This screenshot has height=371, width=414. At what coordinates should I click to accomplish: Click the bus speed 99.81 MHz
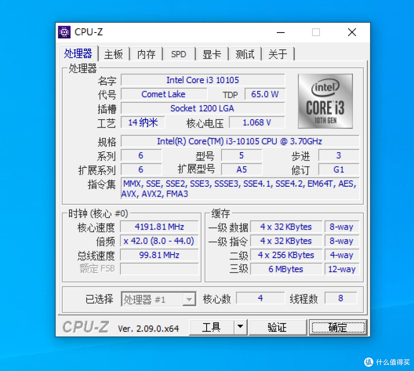coord(159,255)
